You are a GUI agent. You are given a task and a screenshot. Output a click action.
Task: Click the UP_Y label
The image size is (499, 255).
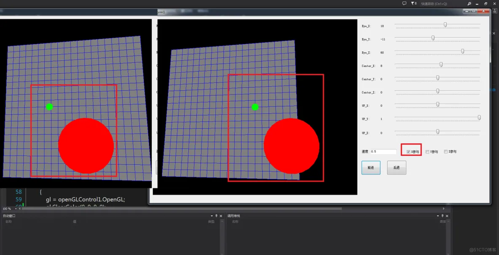coord(365,119)
